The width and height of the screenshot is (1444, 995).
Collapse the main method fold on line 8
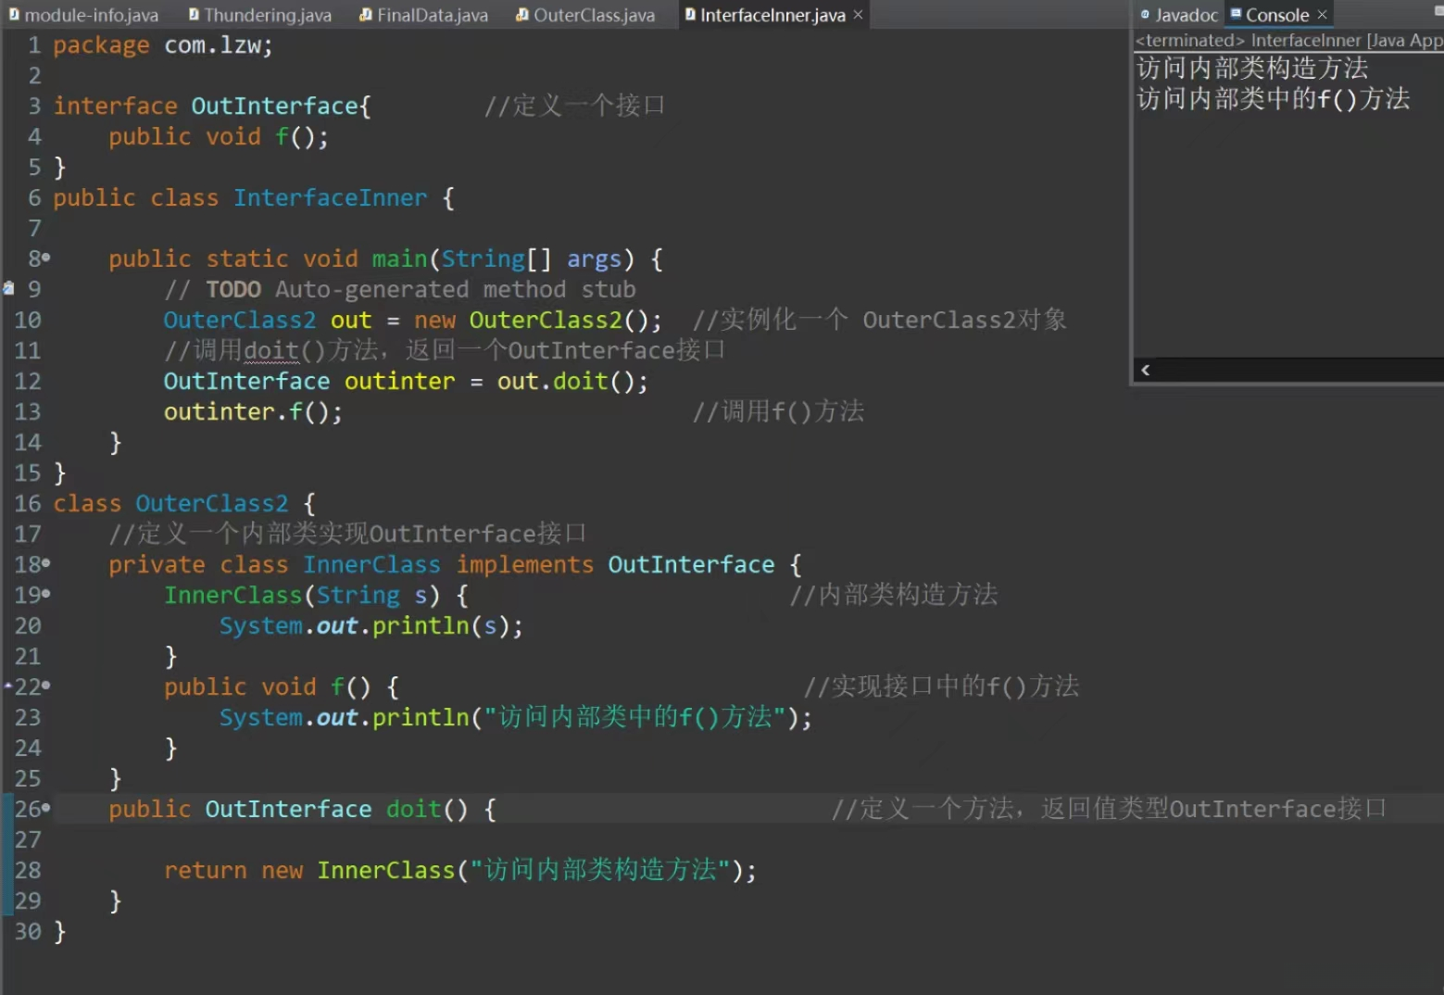pos(46,258)
